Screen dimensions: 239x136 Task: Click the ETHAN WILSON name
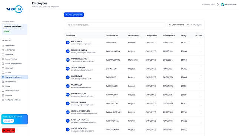click(78, 93)
